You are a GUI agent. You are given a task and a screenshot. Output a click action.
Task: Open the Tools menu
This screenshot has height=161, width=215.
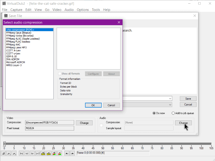(96, 10)
